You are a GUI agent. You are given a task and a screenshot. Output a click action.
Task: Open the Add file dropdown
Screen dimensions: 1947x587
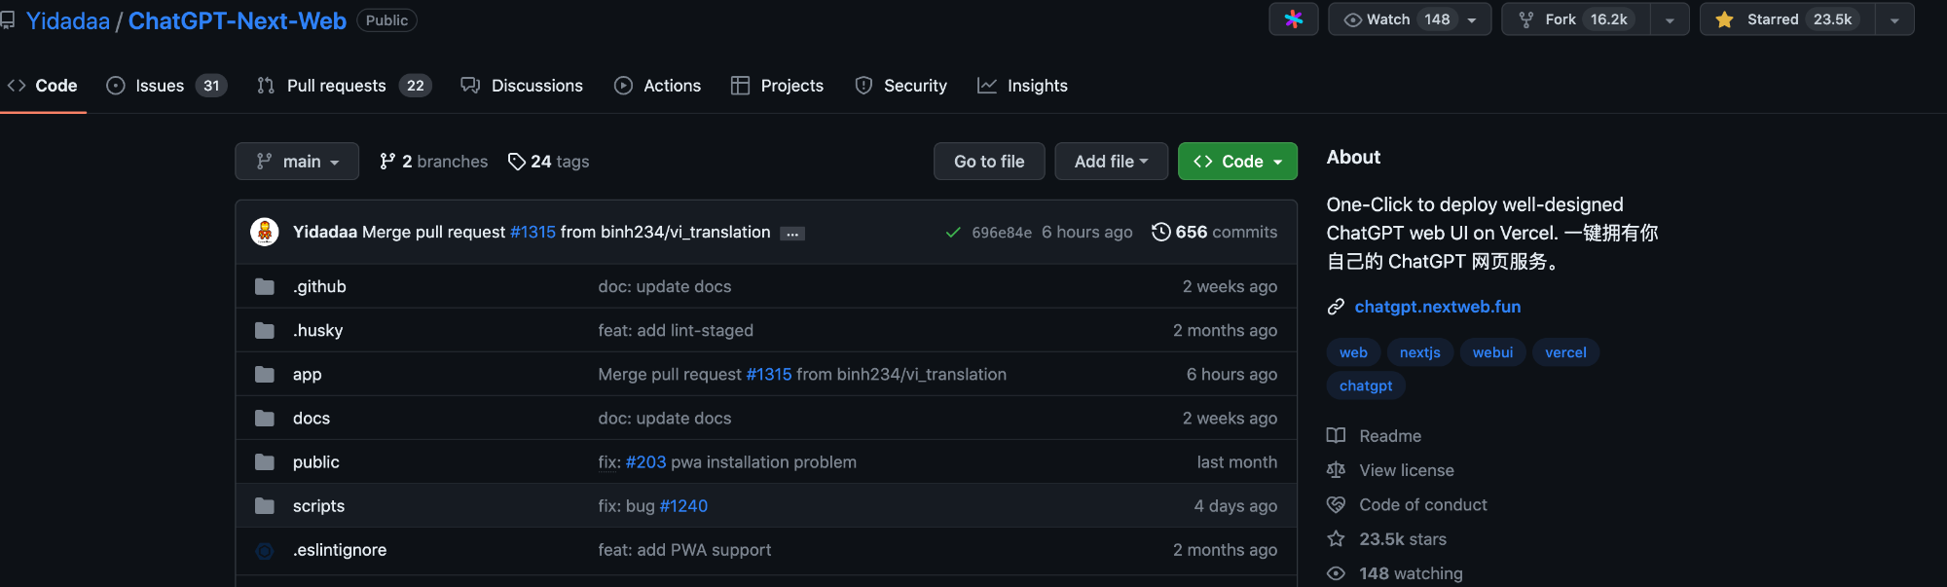tap(1111, 162)
